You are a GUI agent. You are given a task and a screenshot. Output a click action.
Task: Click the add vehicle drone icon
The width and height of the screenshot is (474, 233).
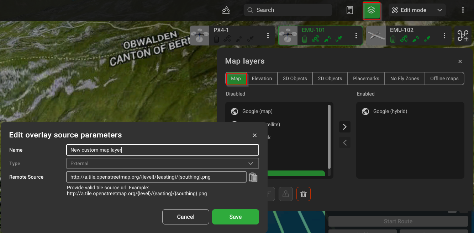click(x=463, y=36)
